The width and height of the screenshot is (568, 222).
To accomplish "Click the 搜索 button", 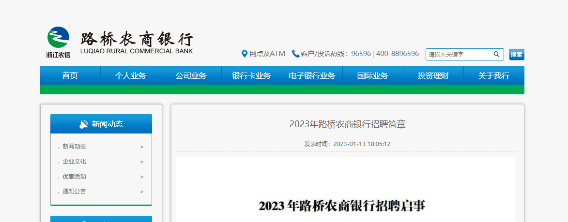I will coord(517,55).
